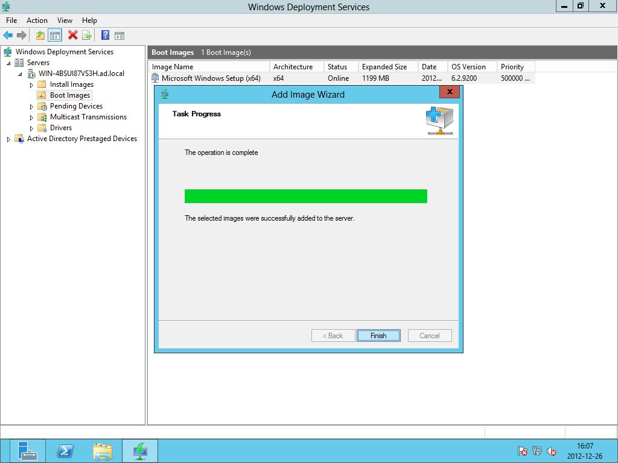Click the Back arrow toolbar icon

click(8, 36)
